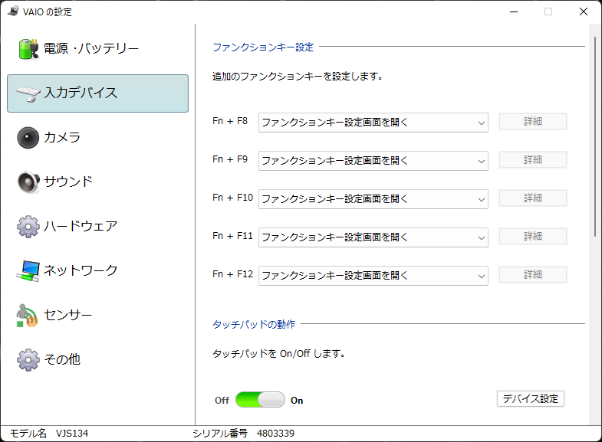
Task: Toggle the touchpad On/Off switch
Action: pyautogui.click(x=260, y=400)
